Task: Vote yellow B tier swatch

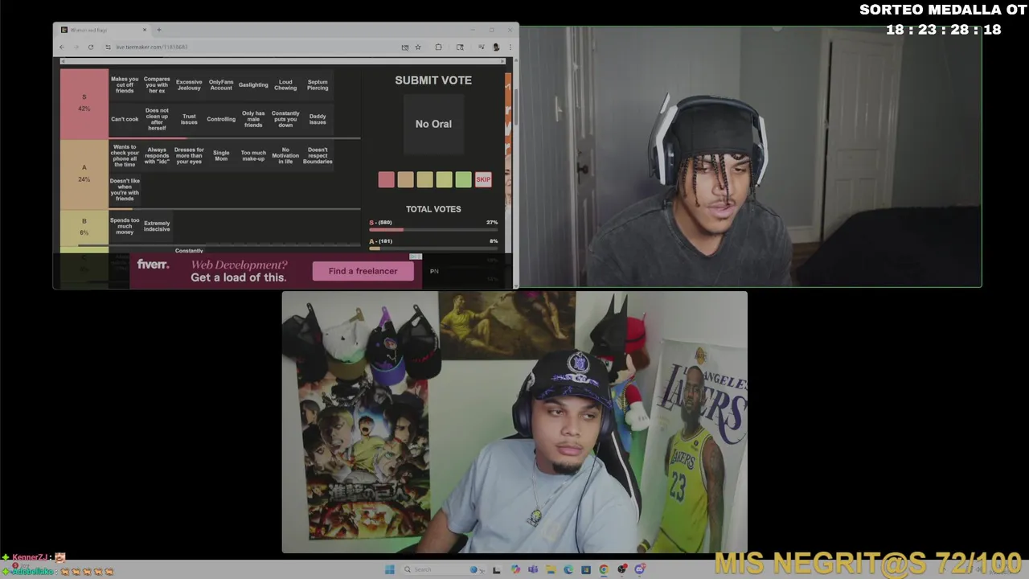Action: (425, 179)
